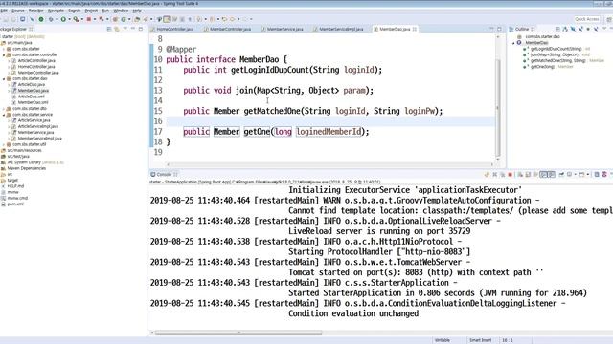
Task: Terminate the console process with the red square
Action: (x=510, y=175)
